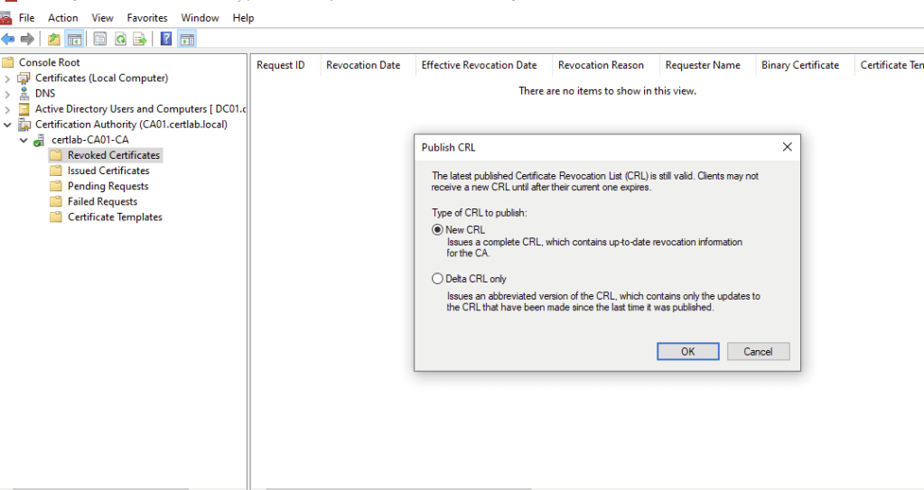Open the Action menu
The image size is (924, 490).
pyautogui.click(x=63, y=18)
